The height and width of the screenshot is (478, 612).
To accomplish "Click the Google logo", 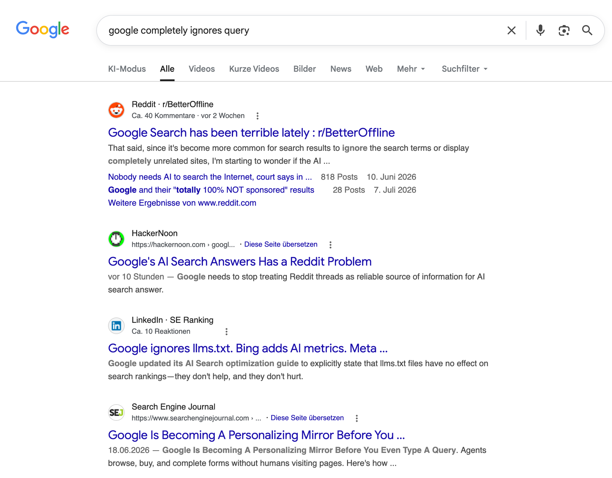I will (x=42, y=29).
